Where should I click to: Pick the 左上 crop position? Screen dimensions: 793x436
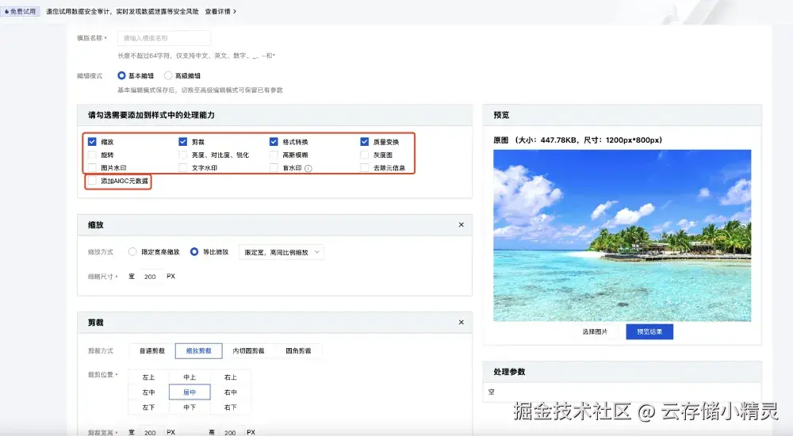point(149,377)
